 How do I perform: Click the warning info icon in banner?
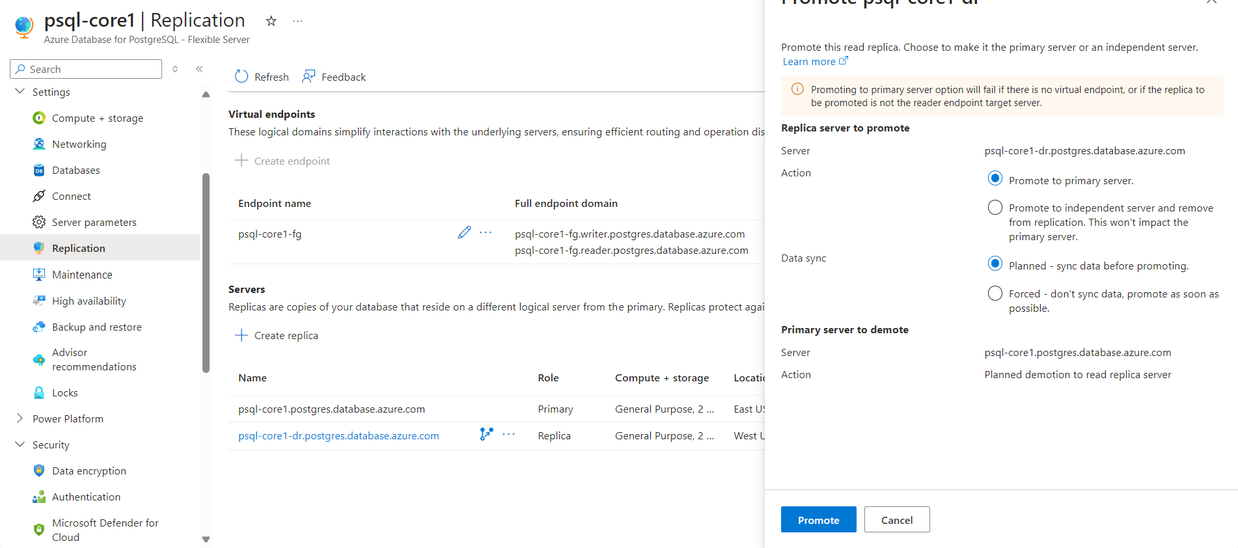click(x=797, y=89)
